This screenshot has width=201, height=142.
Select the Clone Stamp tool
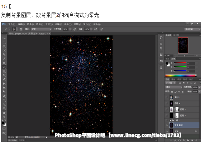pos(4,71)
